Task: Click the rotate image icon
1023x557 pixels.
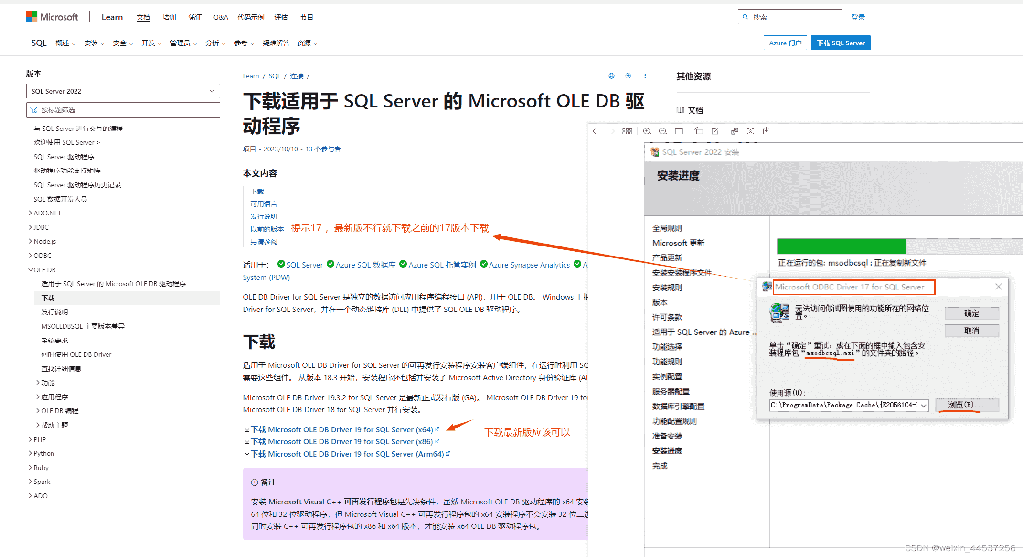Action: [x=699, y=131]
